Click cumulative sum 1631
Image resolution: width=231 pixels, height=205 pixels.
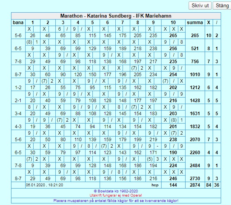(195, 113)
